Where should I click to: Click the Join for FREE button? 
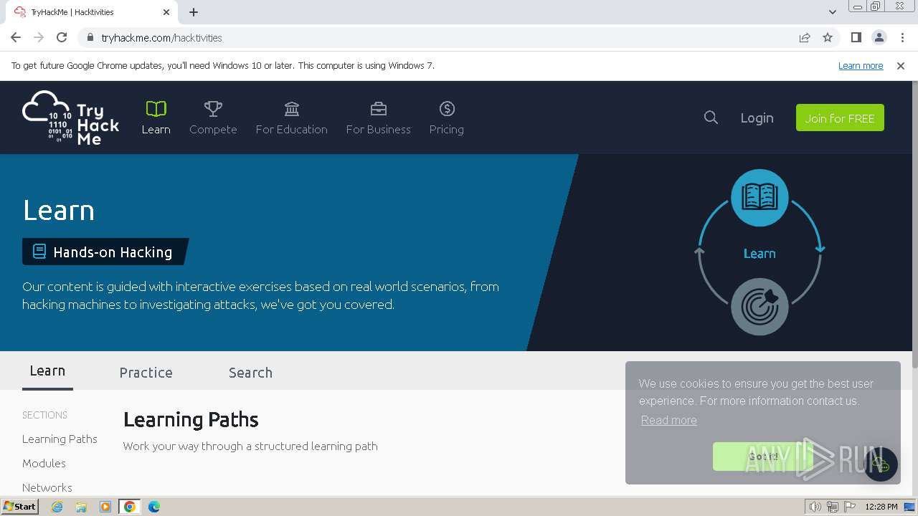[x=840, y=118]
